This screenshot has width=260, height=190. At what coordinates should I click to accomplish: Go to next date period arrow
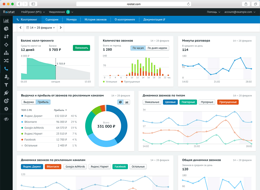coord(61,28)
